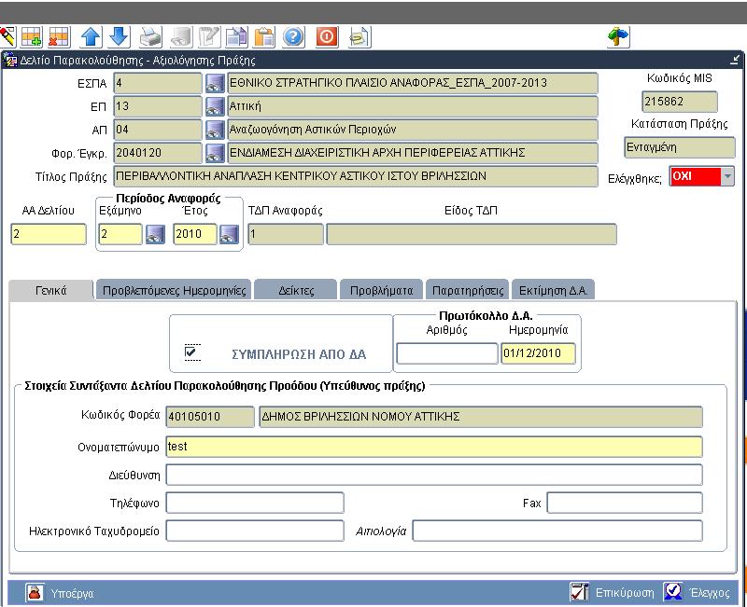The image size is (747, 607).
Task: Click the 'Αττική' description field
Action: pos(413,106)
